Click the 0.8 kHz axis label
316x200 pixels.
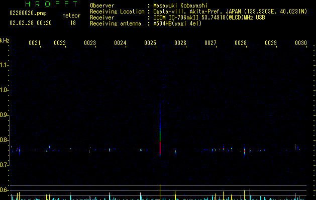(4, 140)
